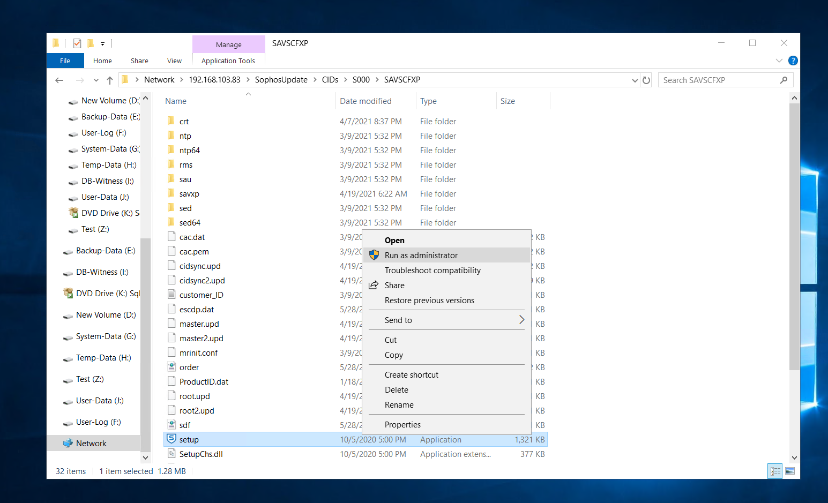
Task: Switch to Large icons view layout
Action: click(790, 471)
